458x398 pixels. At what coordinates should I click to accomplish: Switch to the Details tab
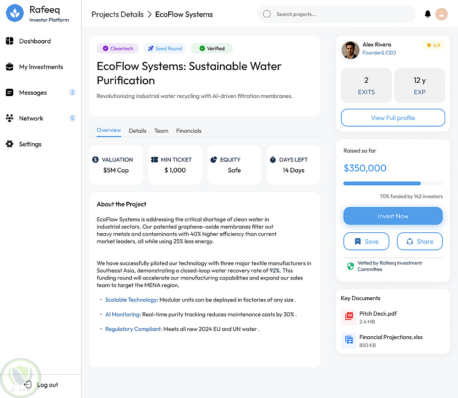coord(137,131)
